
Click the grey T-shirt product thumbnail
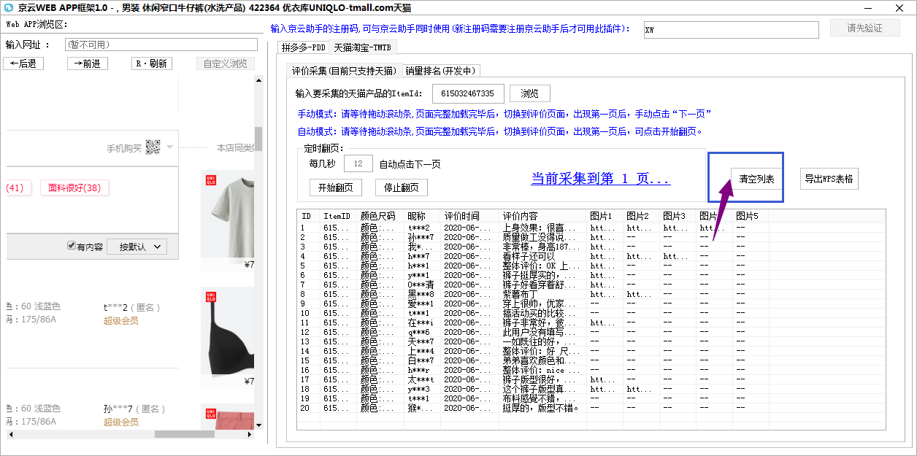tap(228, 213)
